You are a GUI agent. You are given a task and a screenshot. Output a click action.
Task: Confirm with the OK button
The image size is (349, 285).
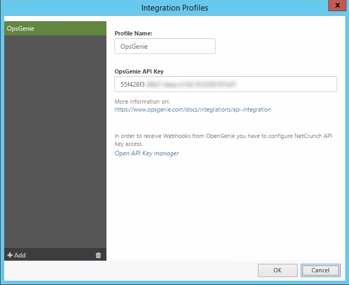click(278, 270)
